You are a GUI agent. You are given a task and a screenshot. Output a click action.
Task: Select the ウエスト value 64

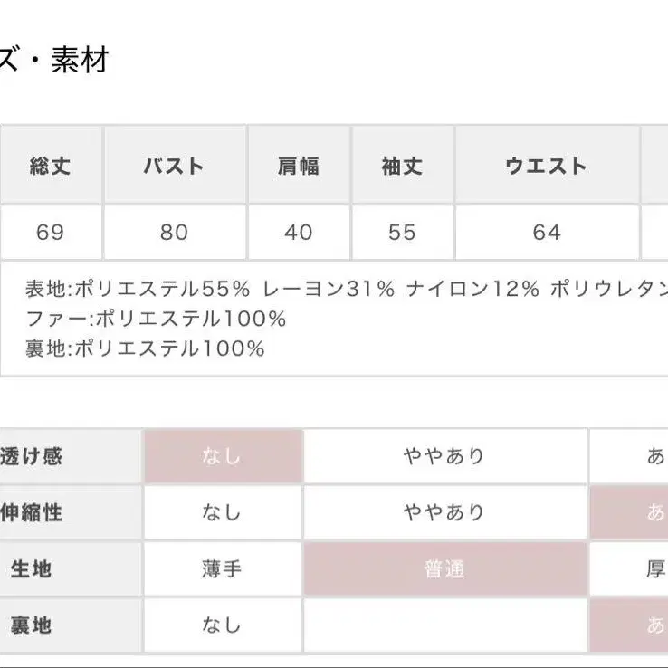coord(547,233)
